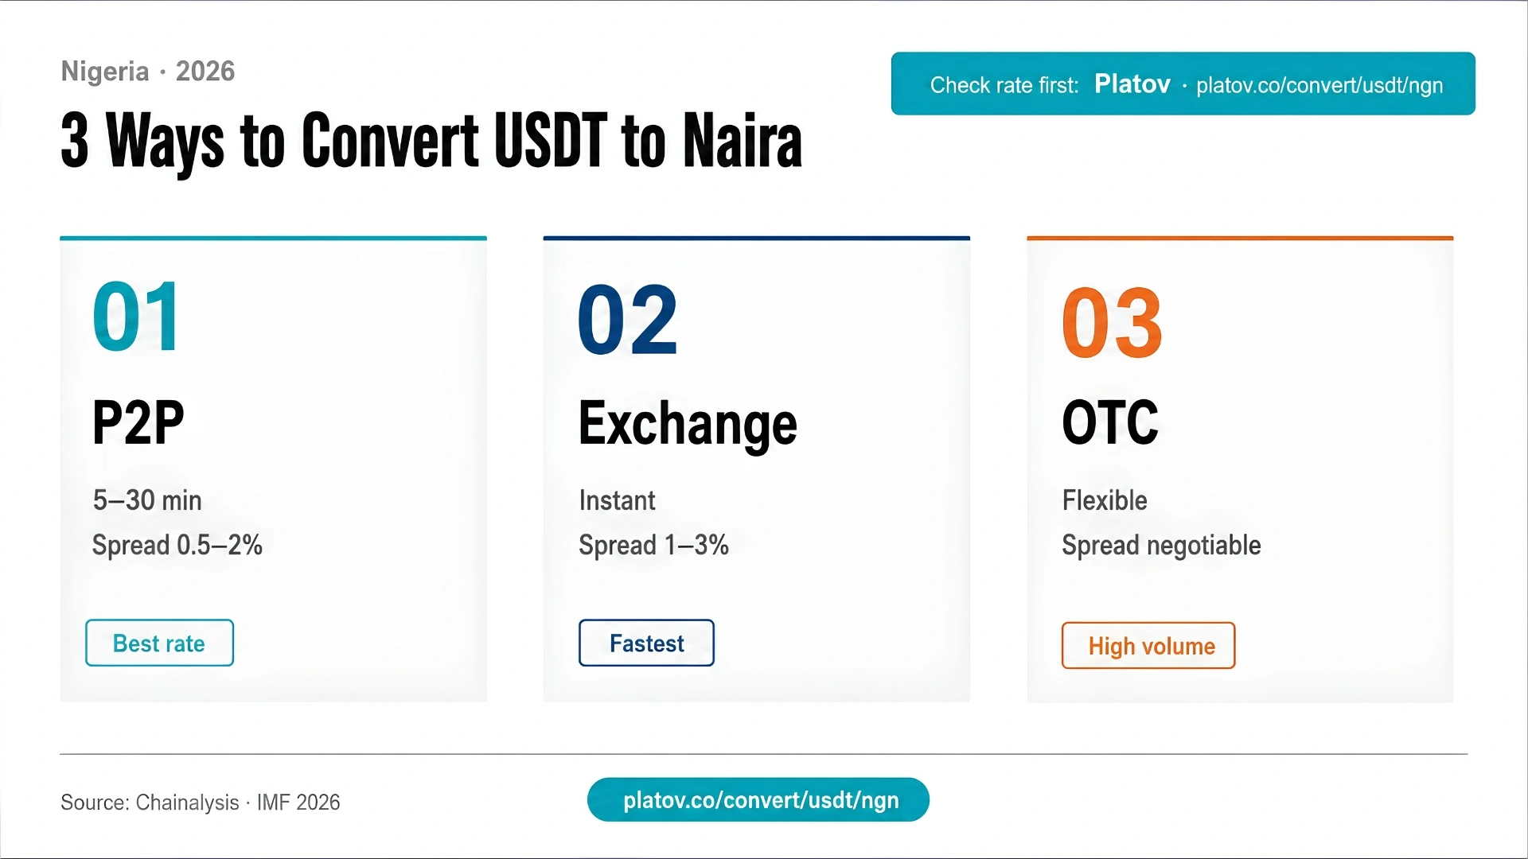The height and width of the screenshot is (859, 1528).
Task: Open the bottom platov.co/convert/usdt/ngn link pill
Action: [x=758, y=799]
